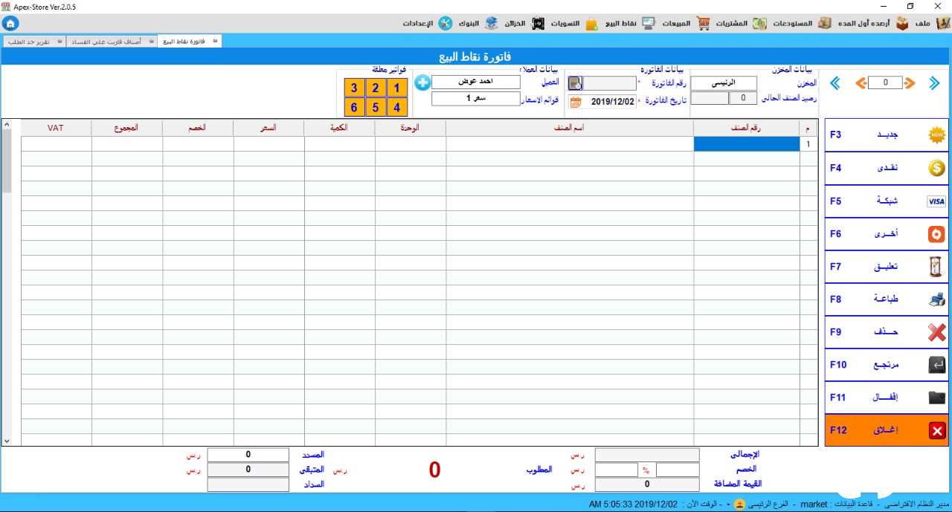This screenshot has height=512, width=952.
Task: Click the الكمية column header
Action: pos(339,128)
